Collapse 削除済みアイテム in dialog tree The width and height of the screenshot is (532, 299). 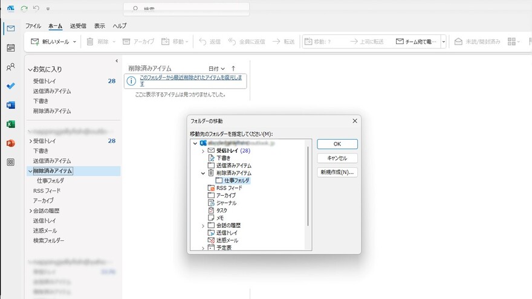tap(203, 173)
